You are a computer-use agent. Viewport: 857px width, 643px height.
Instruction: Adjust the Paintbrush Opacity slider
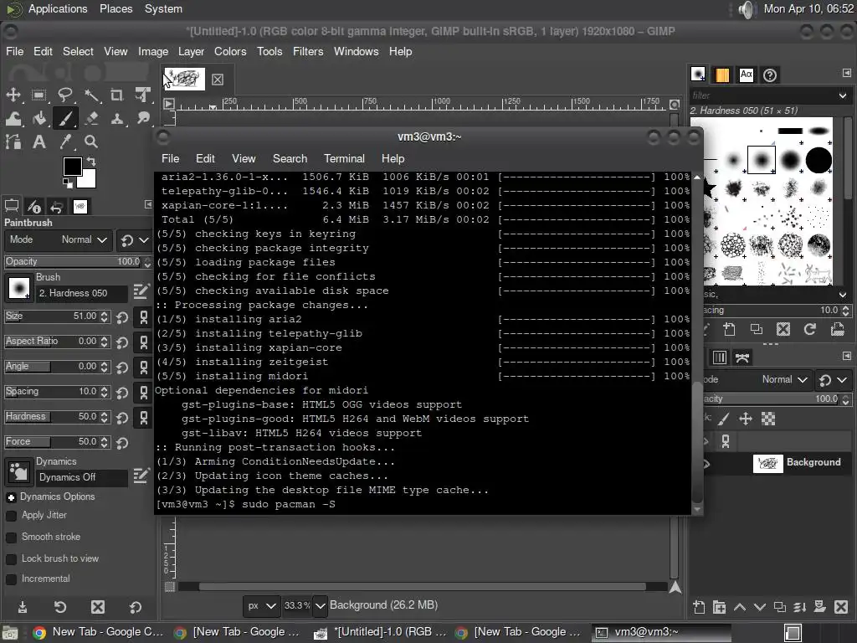74,262
